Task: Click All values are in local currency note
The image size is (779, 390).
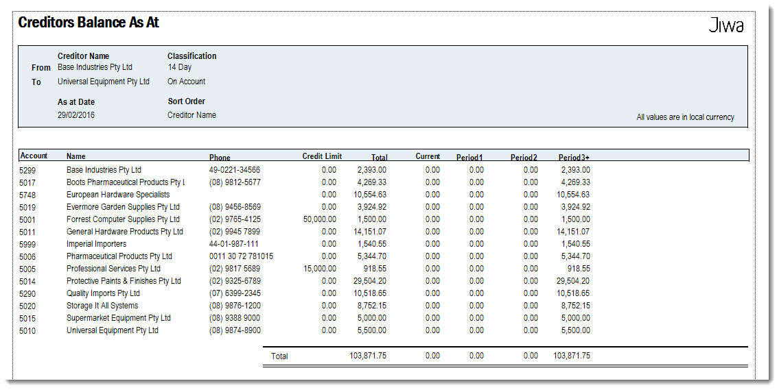Action: click(685, 118)
